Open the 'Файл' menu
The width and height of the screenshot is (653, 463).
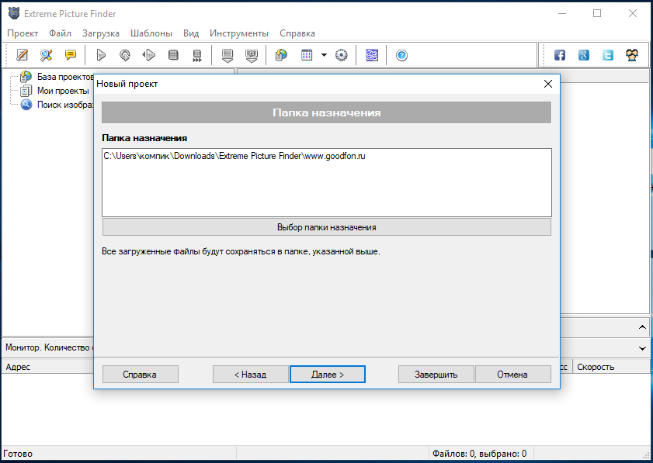coord(60,33)
